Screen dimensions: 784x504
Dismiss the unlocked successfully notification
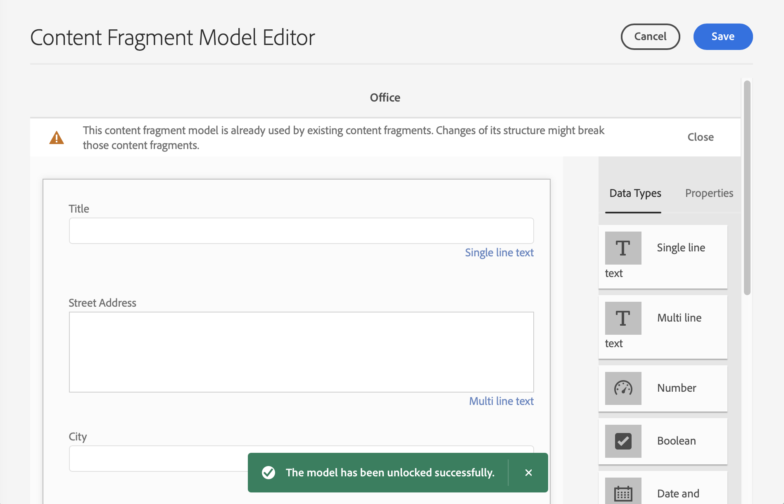[x=528, y=473]
